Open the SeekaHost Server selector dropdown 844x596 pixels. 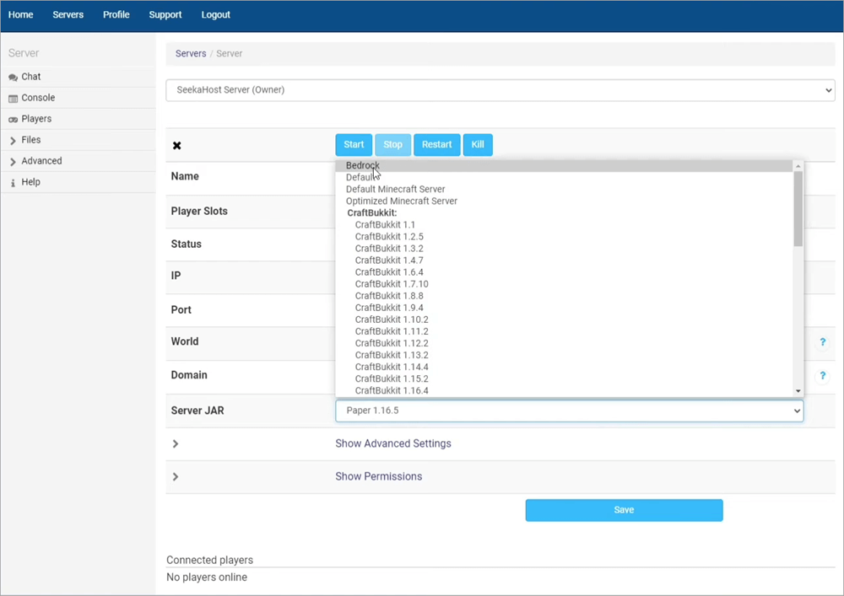click(500, 90)
